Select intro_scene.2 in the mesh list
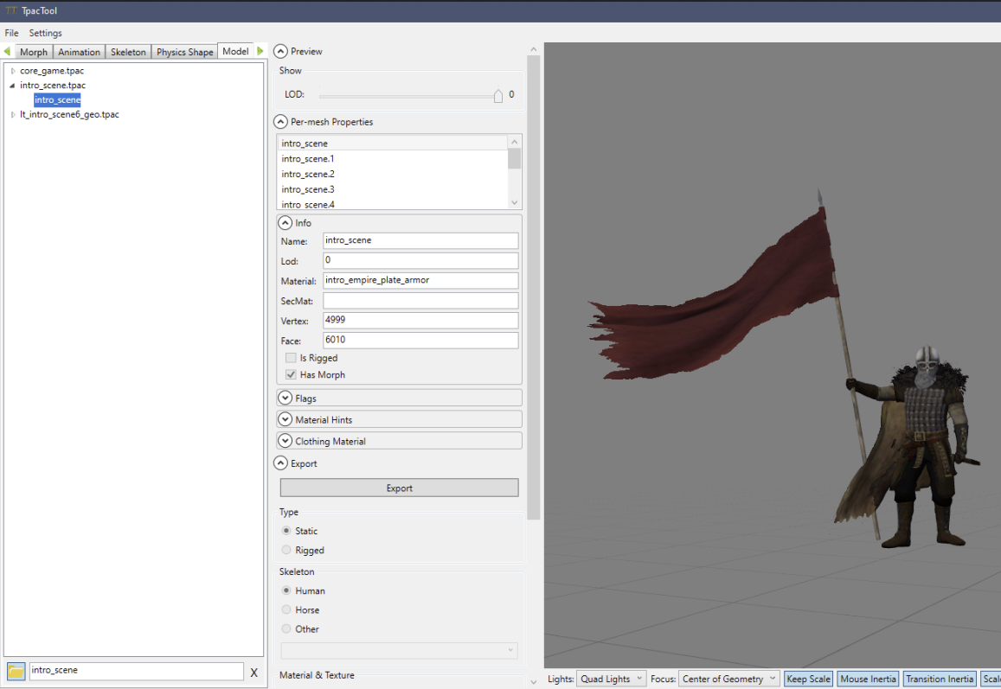Image resolution: width=1001 pixels, height=689 pixels. click(x=394, y=174)
